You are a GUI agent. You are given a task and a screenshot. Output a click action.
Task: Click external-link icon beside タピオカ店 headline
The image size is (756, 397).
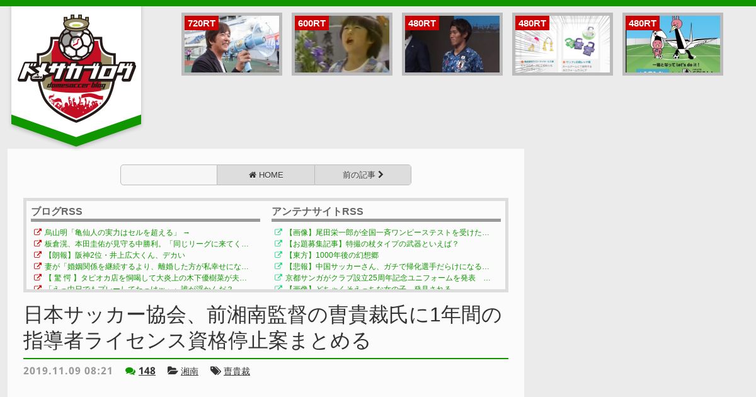coord(37,278)
